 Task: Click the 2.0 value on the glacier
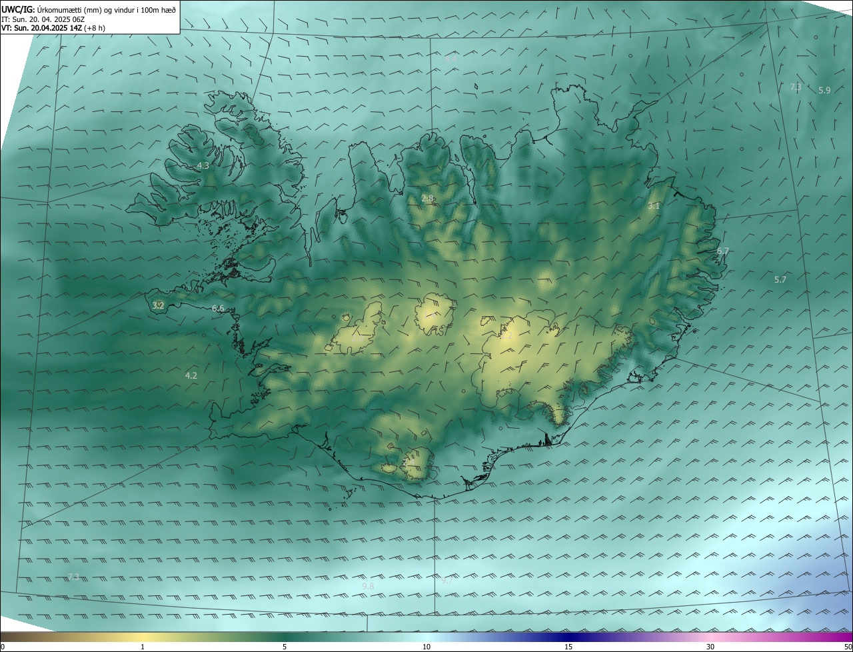coord(357,339)
